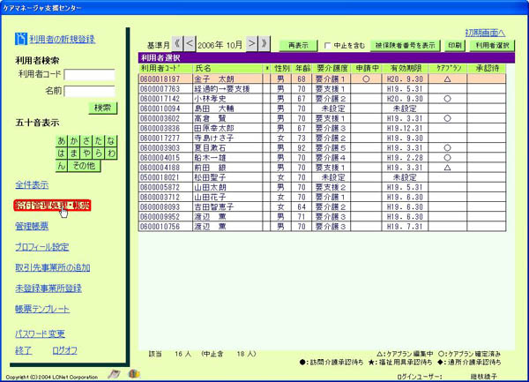Click the new user registration document icon
The height and width of the screenshot is (382, 529).
tap(20, 39)
